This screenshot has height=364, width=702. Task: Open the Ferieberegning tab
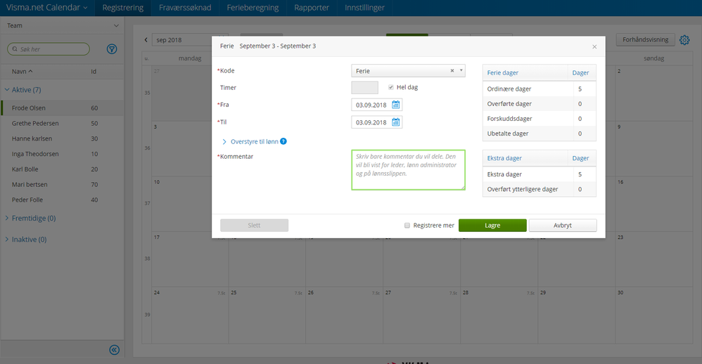(253, 8)
